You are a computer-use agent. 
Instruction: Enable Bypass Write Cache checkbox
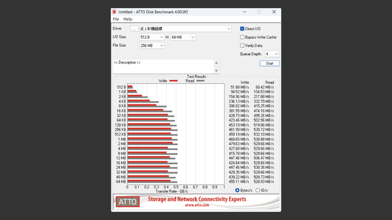tap(242, 37)
